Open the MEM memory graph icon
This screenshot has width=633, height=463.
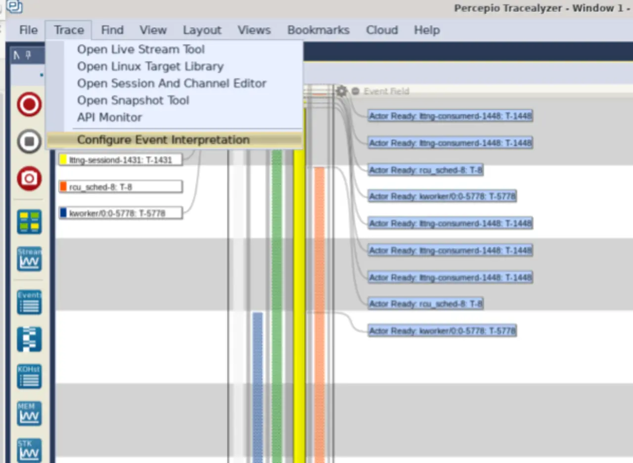pos(29,414)
